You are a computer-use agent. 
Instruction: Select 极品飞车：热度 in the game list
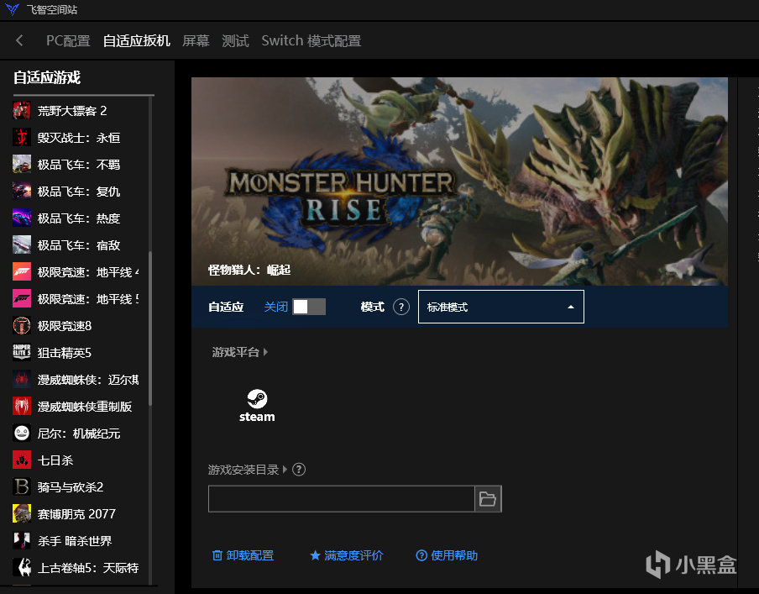(x=79, y=218)
